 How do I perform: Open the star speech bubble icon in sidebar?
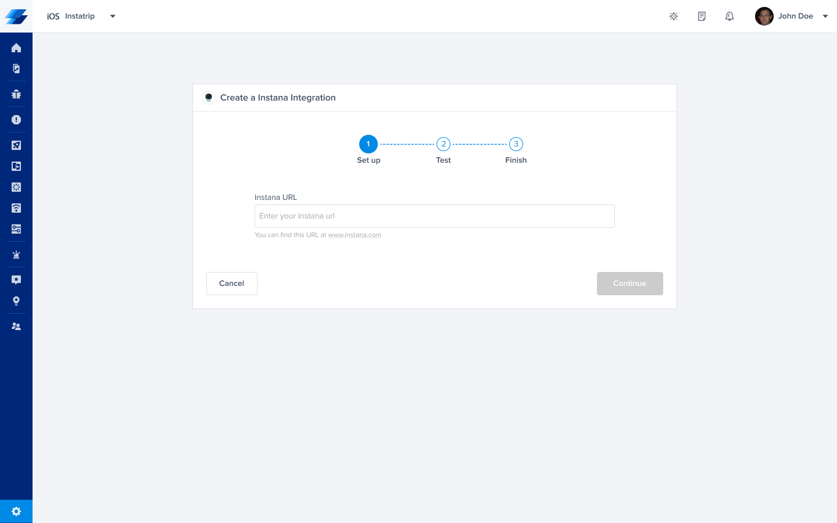coord(16,280)
